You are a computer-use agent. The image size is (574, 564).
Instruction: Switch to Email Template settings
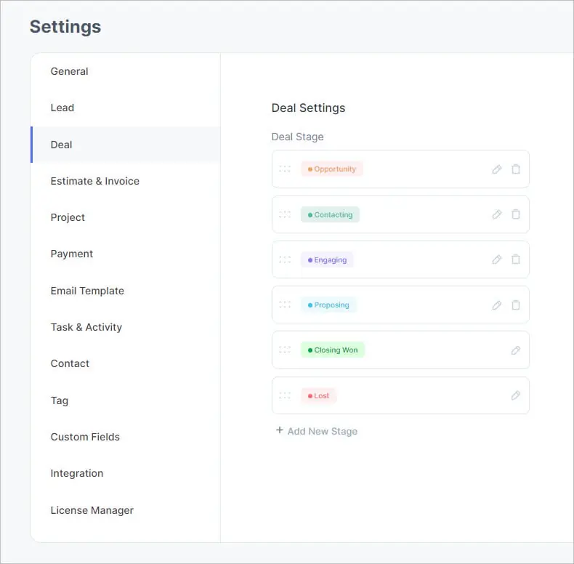(125, 291)
